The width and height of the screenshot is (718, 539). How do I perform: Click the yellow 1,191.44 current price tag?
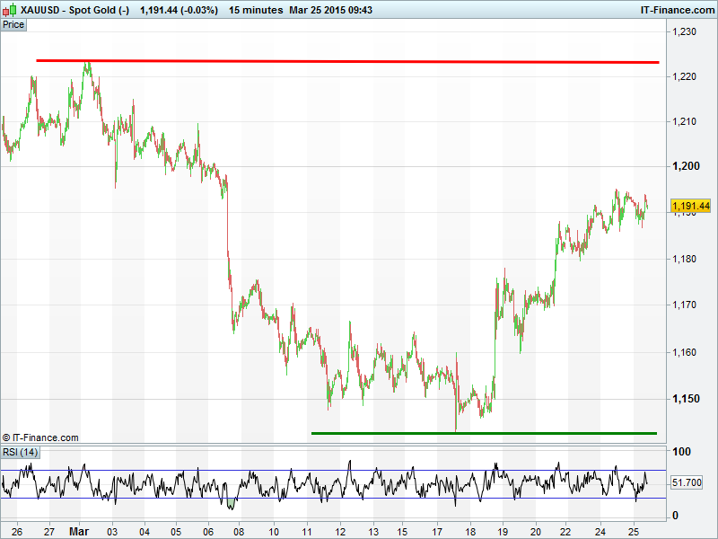690,206
